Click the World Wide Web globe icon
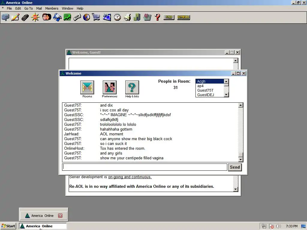Image resolution: width=307 pixels, height=230 pixels. [x=86, y=17]
